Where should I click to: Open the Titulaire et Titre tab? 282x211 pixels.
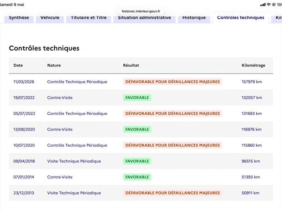tap(89, 18)
